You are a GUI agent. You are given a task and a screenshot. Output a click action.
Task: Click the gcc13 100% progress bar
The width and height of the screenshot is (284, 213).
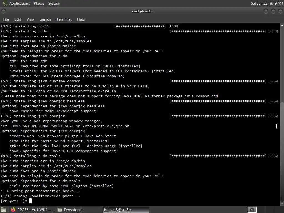[x=140, y=26]
